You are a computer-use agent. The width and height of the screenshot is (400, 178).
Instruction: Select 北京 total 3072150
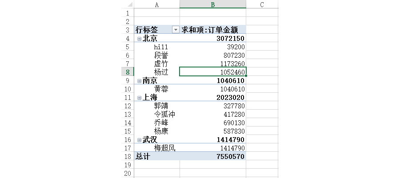pyautogui.click(x=213, y=39)
